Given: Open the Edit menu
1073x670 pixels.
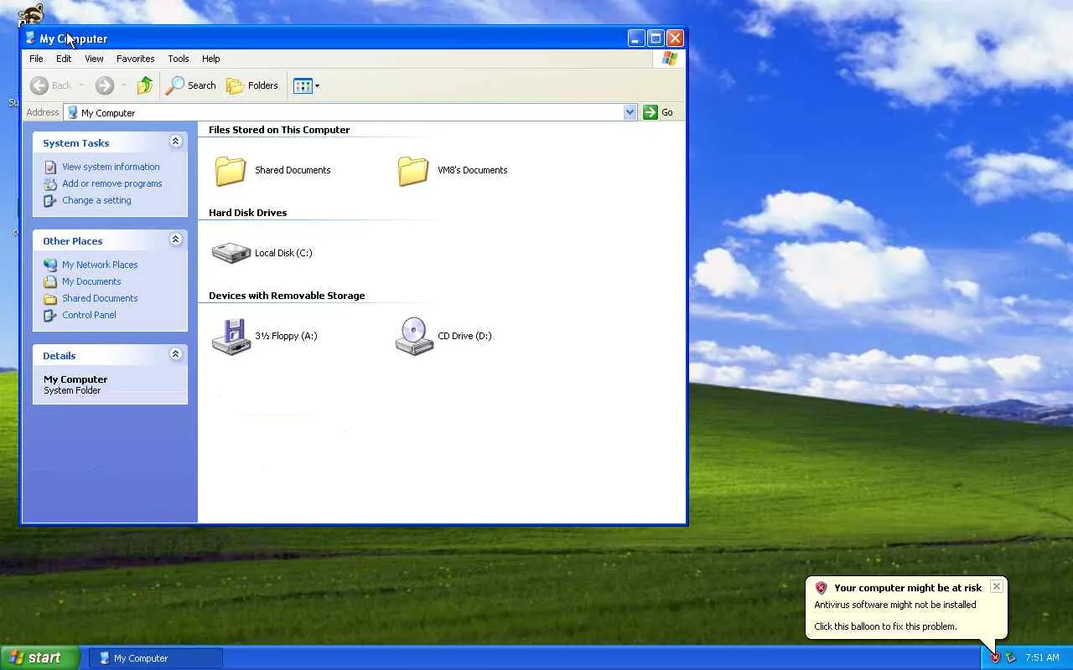Looking at the screenshot, I should [x=64, y=59].
